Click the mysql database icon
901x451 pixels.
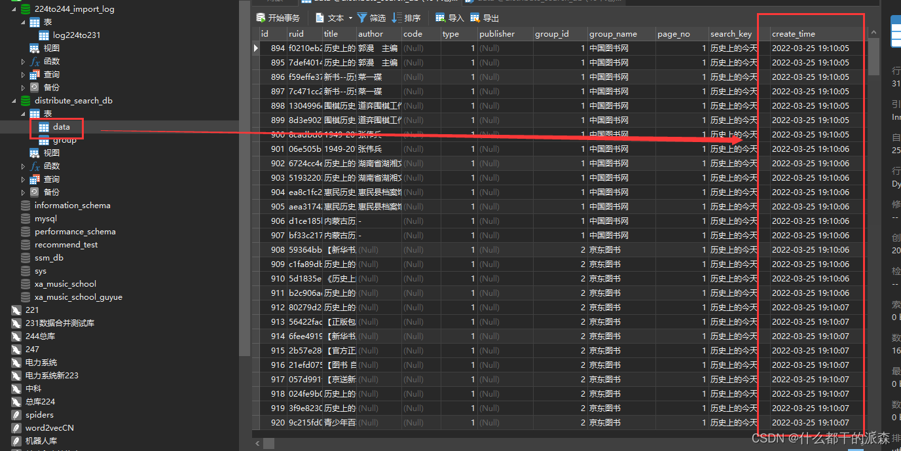tap(26, 219)
